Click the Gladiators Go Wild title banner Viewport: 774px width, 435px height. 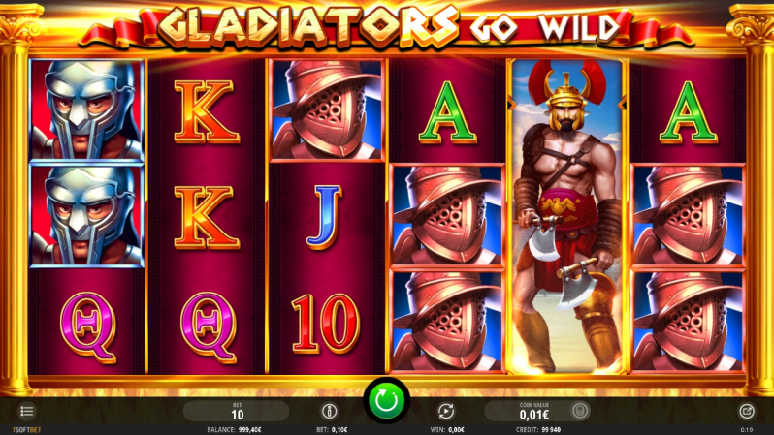(x=388, y=27)
